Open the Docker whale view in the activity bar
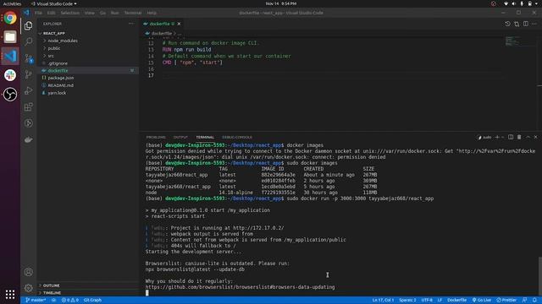 pos(28,139)
